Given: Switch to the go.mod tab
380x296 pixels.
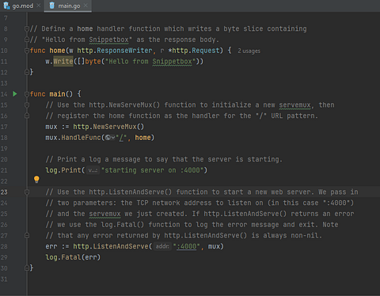Looking at the screenshot, I should (x=22, y=6).
